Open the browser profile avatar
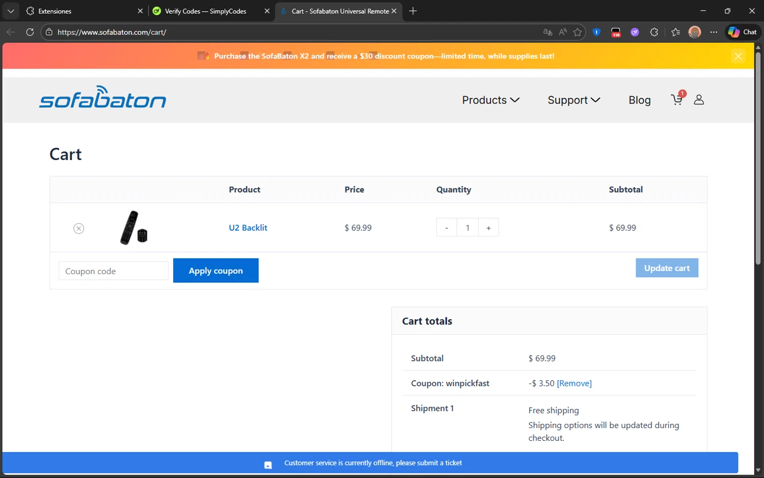 (695, 32)
